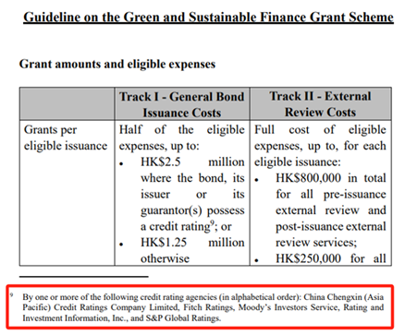
Task: Click the footnote number 9 marker
Action: click(x=12, y=295)
